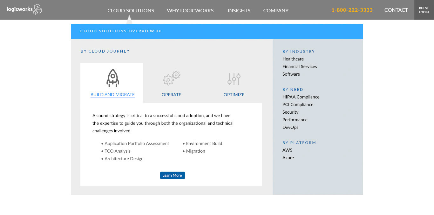
Task: Select the sliders Optimize icon
Action: [234, 79]
